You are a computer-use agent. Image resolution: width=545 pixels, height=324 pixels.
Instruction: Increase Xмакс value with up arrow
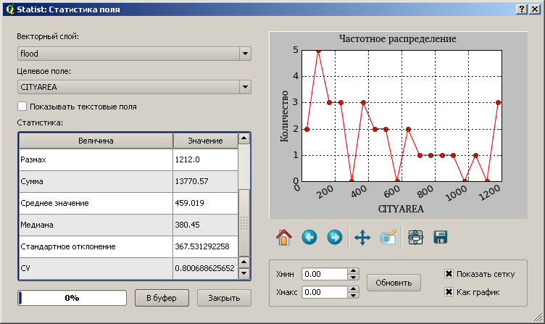pyautogui.click(x=353, y=289)
